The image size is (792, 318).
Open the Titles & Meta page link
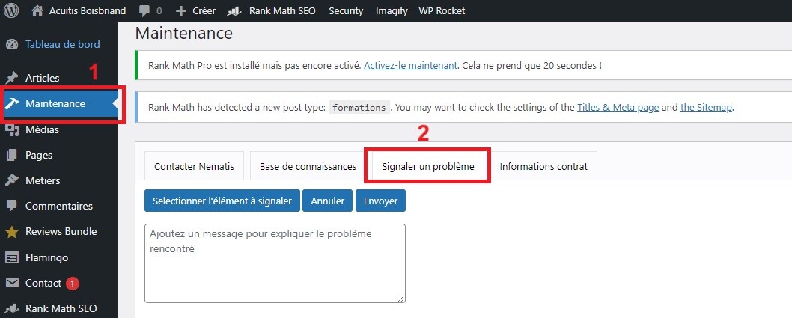coord(618,107)
